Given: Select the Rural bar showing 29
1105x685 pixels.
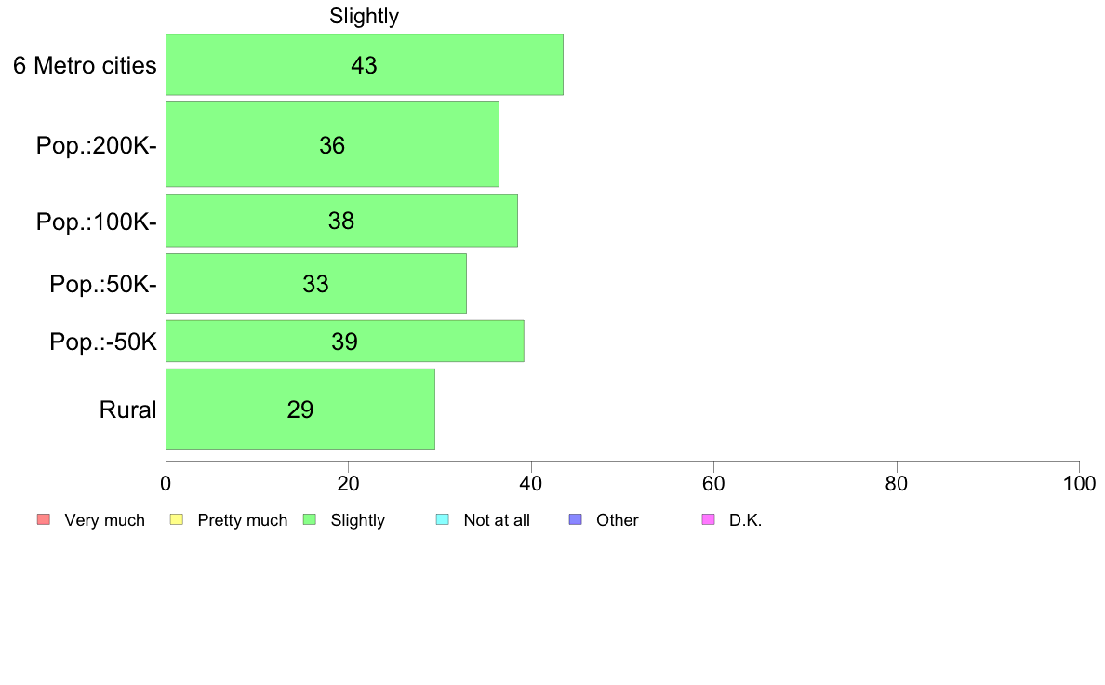Looking at the screenshot, I should tap(300, 409).
